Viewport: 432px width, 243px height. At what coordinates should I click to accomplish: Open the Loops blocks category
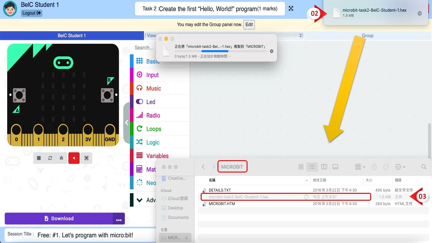160,129
